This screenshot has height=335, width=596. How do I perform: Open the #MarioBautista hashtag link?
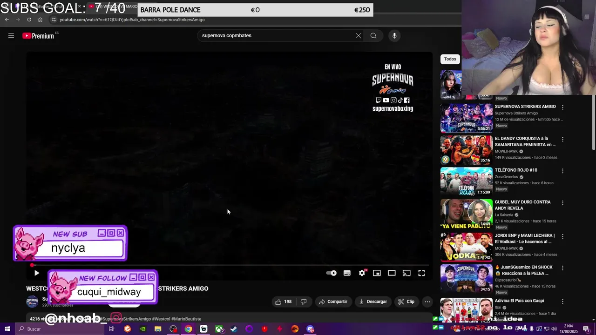click(186, 319)
